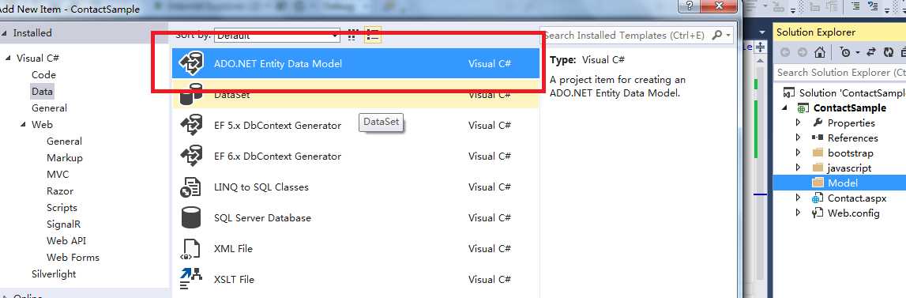Select the SignalR category
Screen dimensions: 906x298
click(63, 224)
